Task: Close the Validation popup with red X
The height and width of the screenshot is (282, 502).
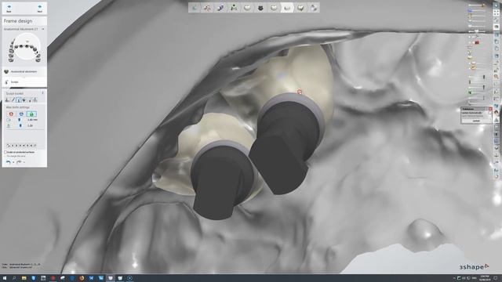Action: pos(491,109)
